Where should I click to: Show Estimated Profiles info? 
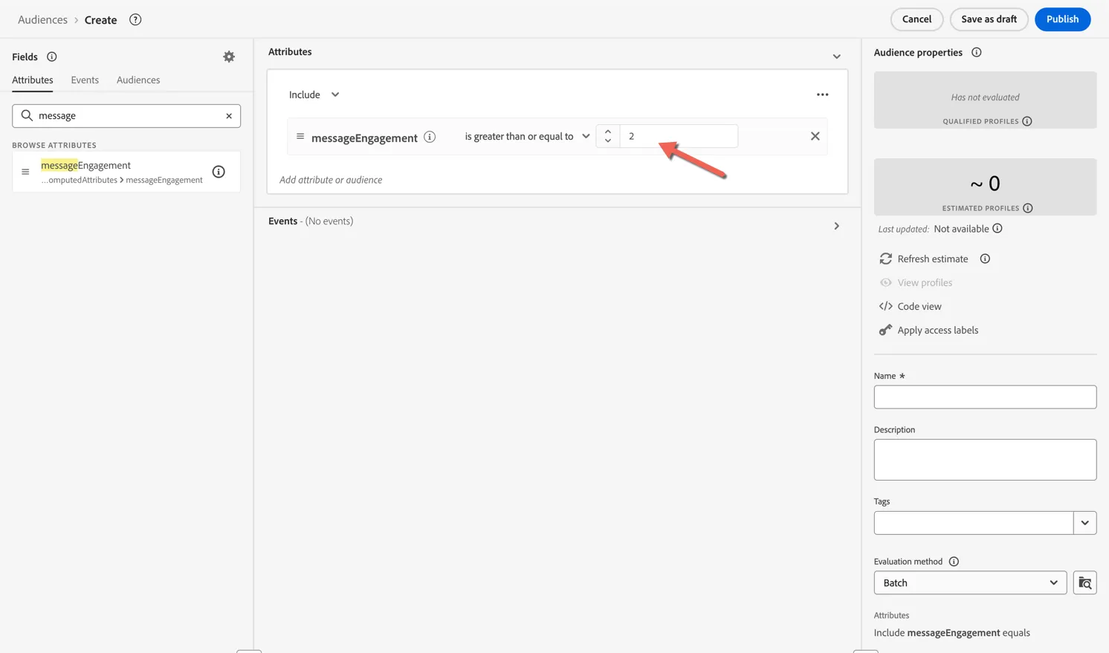(1028, 208)
